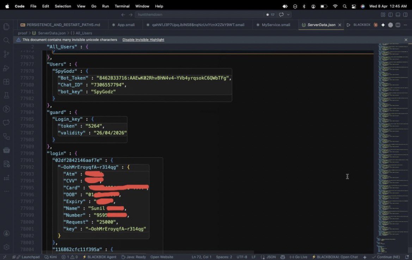The image size is (412, 260).
Task: Open the Search view in activity bar
Action: [6, 40]
